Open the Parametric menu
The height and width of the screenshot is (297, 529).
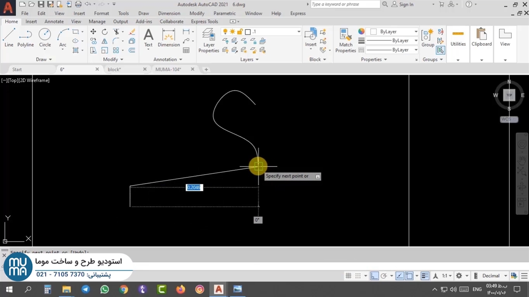pos(224,13)
